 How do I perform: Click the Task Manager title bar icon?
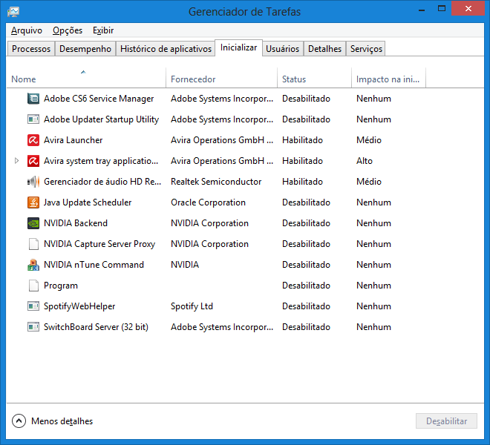(13, 12)
